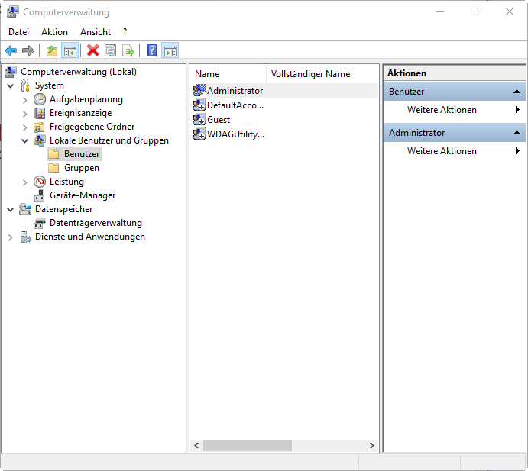Click the Aufgabenplanung clock icon
The image size is (528, 471).
40,99
